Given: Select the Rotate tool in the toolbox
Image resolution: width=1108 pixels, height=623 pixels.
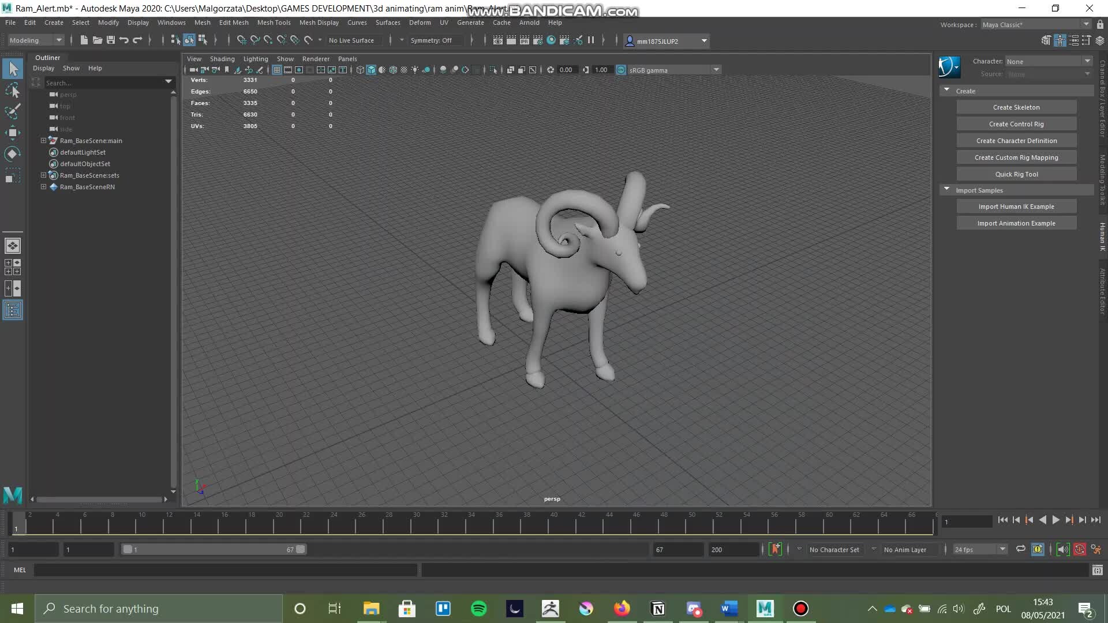Looking at the screenshot, I should coord(13,153).
